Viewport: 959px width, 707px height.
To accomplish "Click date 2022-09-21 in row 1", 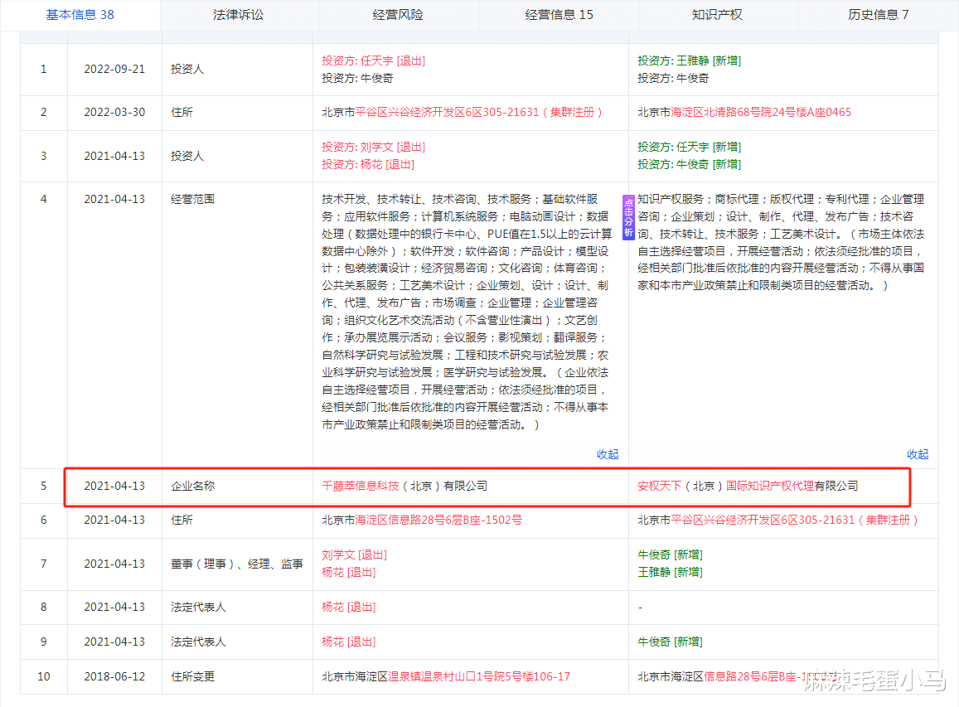I will coord(114,69).
